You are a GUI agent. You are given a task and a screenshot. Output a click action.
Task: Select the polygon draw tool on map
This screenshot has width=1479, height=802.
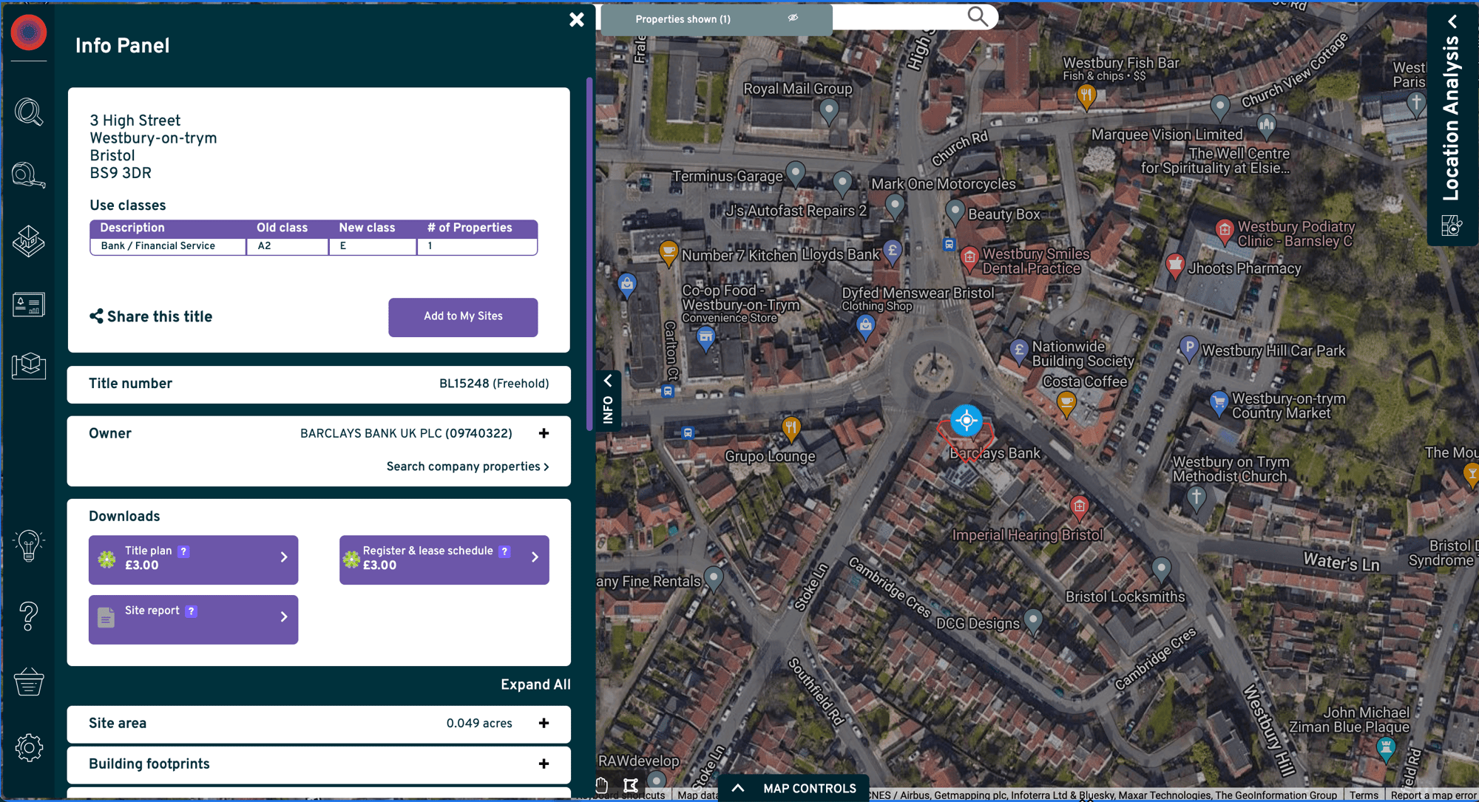[x=631, y=785]
